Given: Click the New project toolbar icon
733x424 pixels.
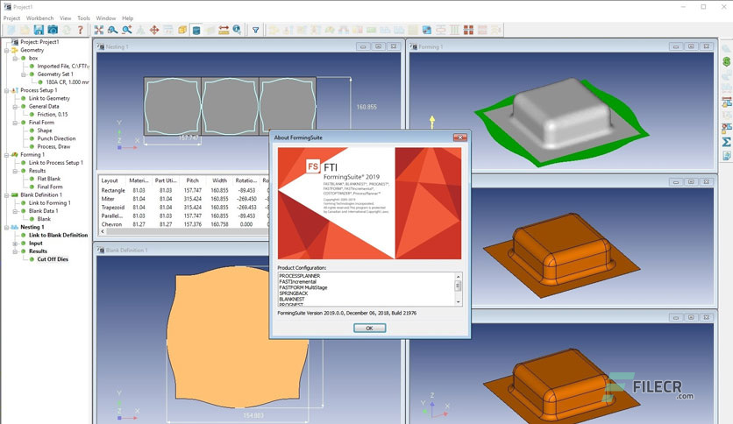Looking at the screenshot, I should [x=11, y=30].
